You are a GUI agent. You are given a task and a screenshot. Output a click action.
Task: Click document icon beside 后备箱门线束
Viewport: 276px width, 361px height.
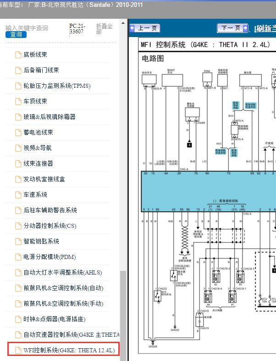pyautogui.click(x=18, y=70)
